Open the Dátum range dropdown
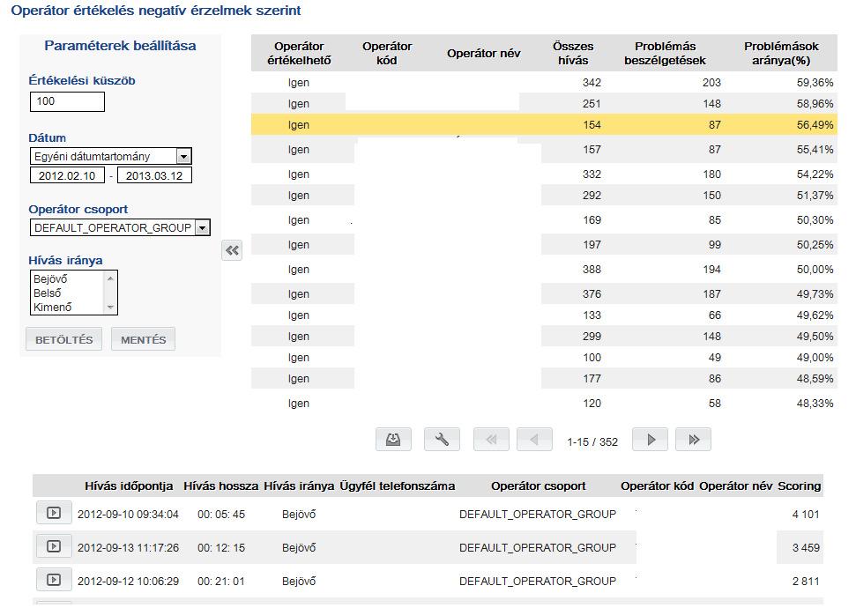Screen dimensions: 856x608 pyautogui.click(x=184, y=156)
